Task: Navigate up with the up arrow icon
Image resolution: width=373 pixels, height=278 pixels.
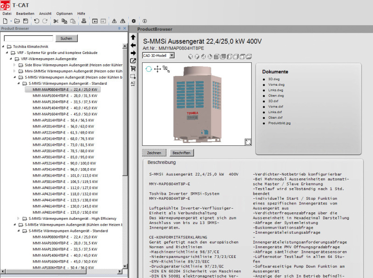Action: 133,37
